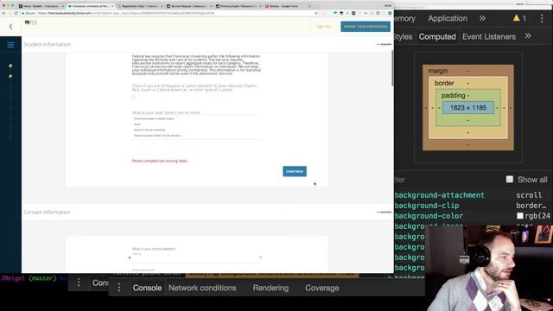
Task: Click the first progress dot in the sidebar
Action: pos(10,66)
